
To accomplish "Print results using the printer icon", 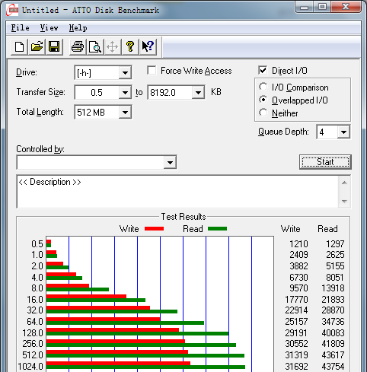I will pyautogui.click(x=78, y=47).
